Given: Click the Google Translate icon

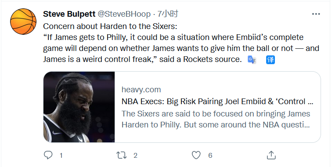Looking at the screenshot, I should click(x=252, y=60).
